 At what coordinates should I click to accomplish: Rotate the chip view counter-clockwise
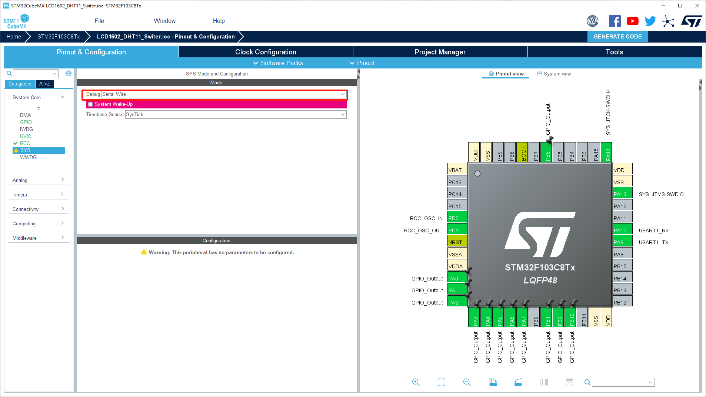[518, 382]
